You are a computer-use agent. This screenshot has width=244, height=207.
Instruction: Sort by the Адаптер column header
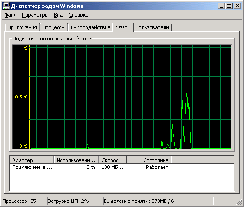point(32,160)
